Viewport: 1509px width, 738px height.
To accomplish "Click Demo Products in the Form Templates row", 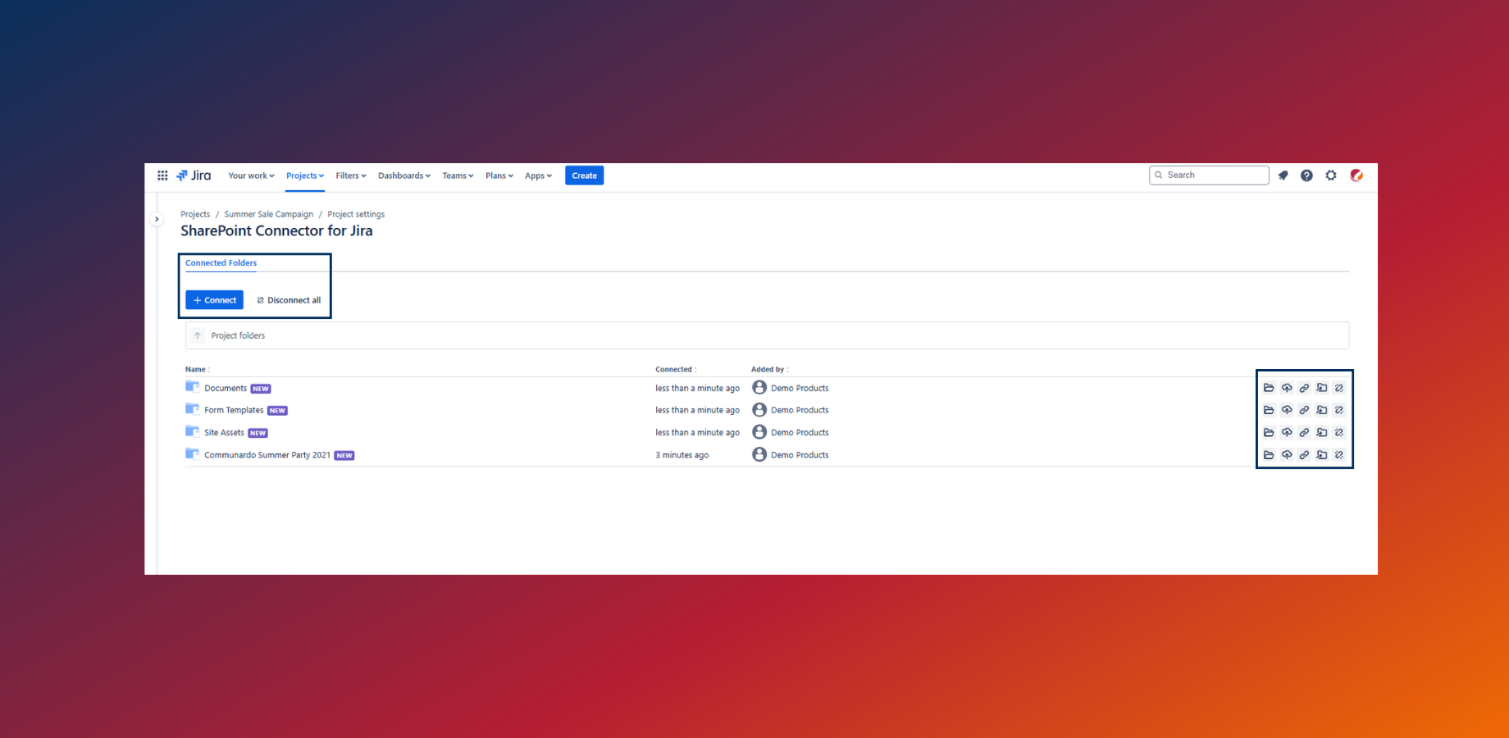I will tap(800, 410).
